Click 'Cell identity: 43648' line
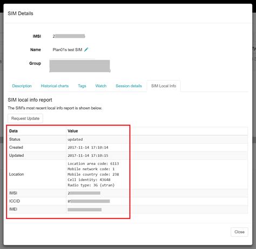The width and height of the screenshot is (256, 249). (x=89, y=180)
